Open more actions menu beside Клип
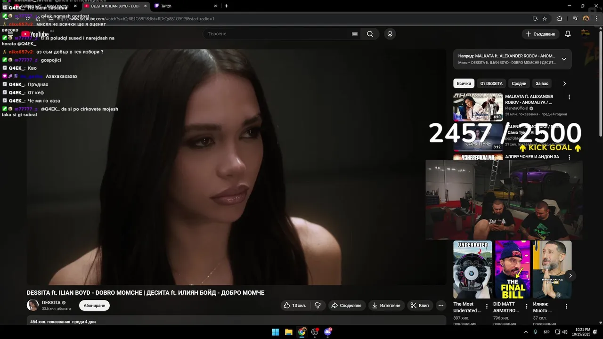 coord(441,306)
